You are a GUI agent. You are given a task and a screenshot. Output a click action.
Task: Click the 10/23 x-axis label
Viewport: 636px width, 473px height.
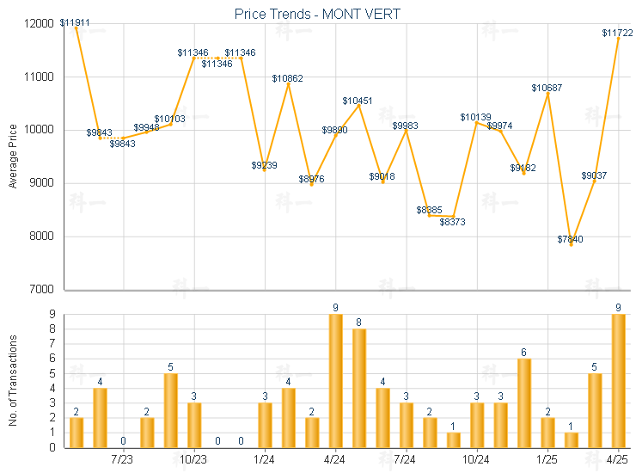193,459
